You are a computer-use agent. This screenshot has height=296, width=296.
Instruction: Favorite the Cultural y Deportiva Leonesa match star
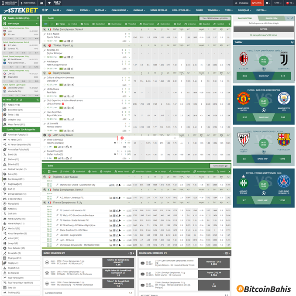click(45, 85)
